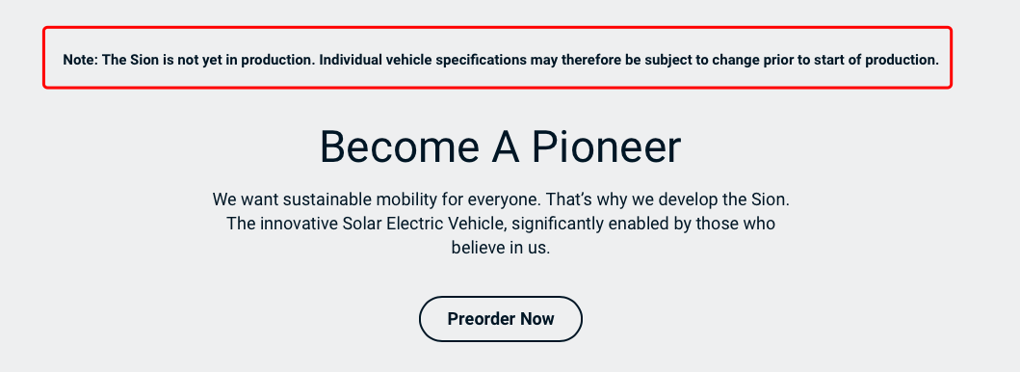Click the "believe in us." text line

pos(501,248)
